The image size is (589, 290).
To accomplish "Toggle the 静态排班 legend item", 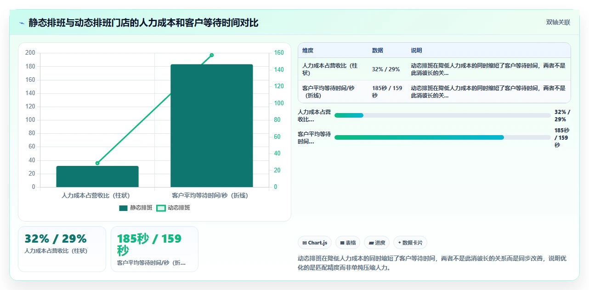I will pyautogui.click(x=136, y=208).
